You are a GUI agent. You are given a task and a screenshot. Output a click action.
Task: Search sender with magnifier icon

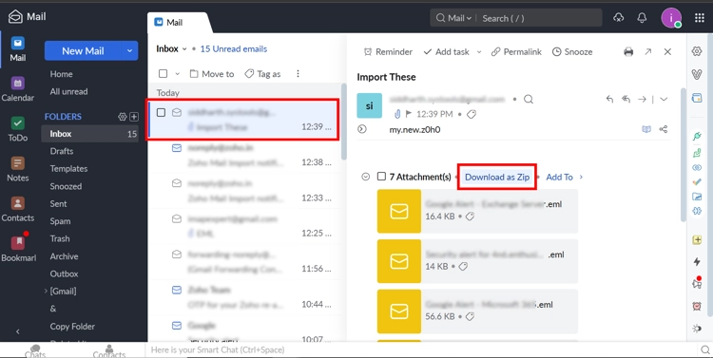coord(529,99)
